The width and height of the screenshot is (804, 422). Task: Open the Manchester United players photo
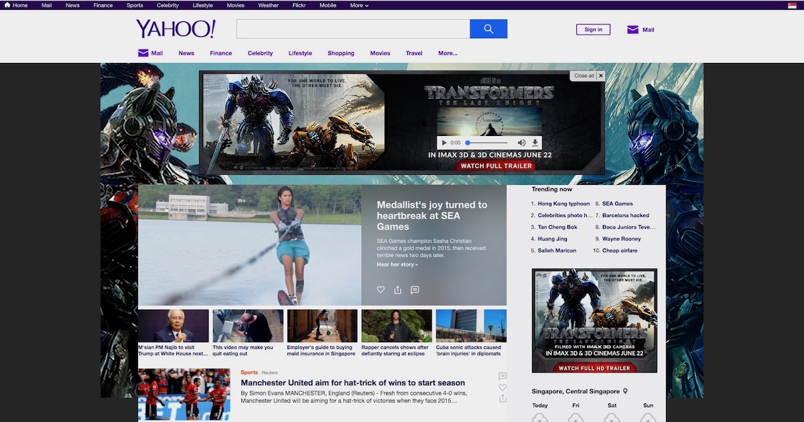184,395
